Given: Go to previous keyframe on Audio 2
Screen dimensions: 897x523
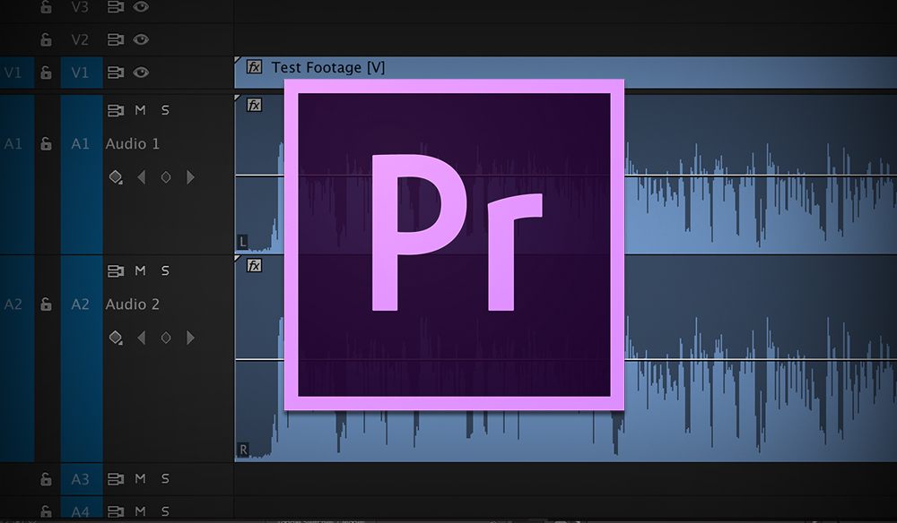Looking at the screenshot, I should pyautogui.click(x=141, y=338).
